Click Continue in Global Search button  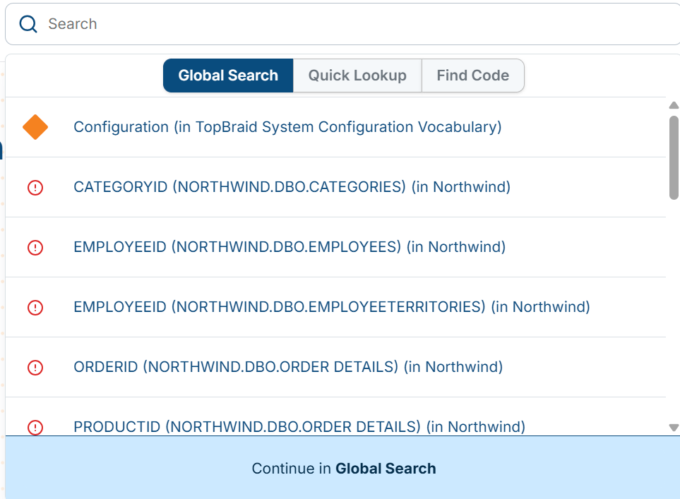point(343,468)
